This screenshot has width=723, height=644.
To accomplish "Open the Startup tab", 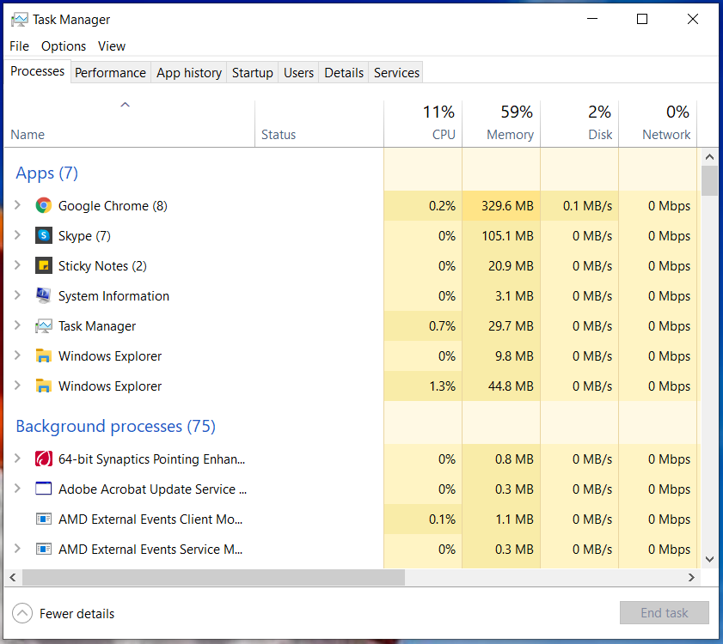I will [x=252, y=73].
